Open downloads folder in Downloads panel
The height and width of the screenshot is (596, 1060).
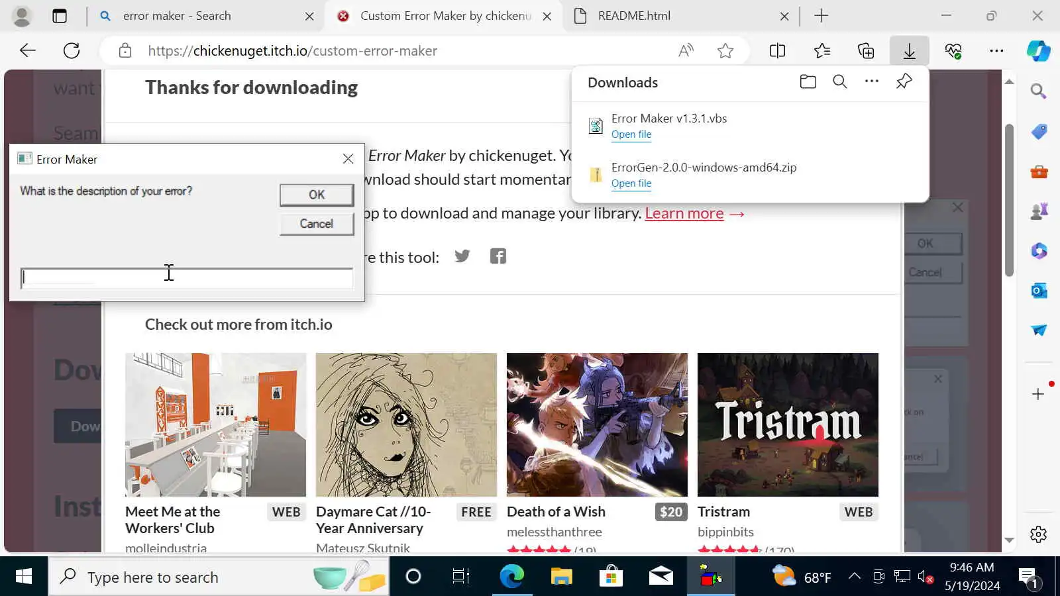(808, 82)
